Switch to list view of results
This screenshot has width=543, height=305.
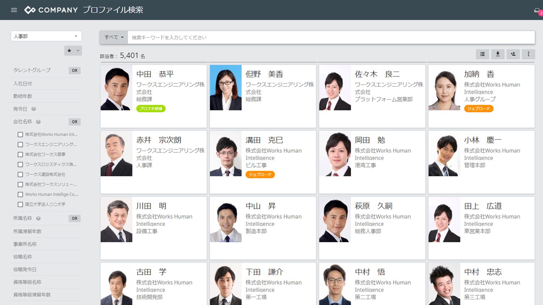pyautogui.click(x=482, y=54)
